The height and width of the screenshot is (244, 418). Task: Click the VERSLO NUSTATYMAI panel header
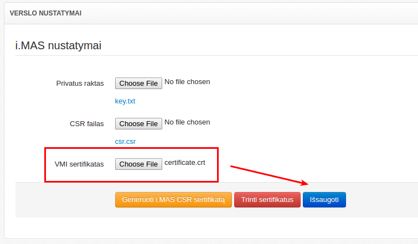(x=45, y=13)
